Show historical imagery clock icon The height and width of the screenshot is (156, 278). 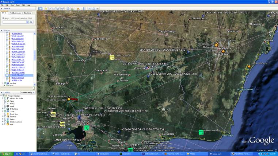coord(68,8)
